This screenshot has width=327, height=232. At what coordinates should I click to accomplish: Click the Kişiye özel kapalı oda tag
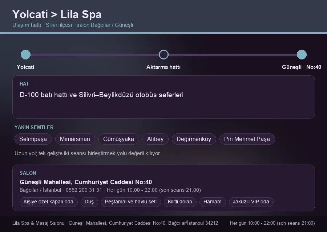pos(48,202)
